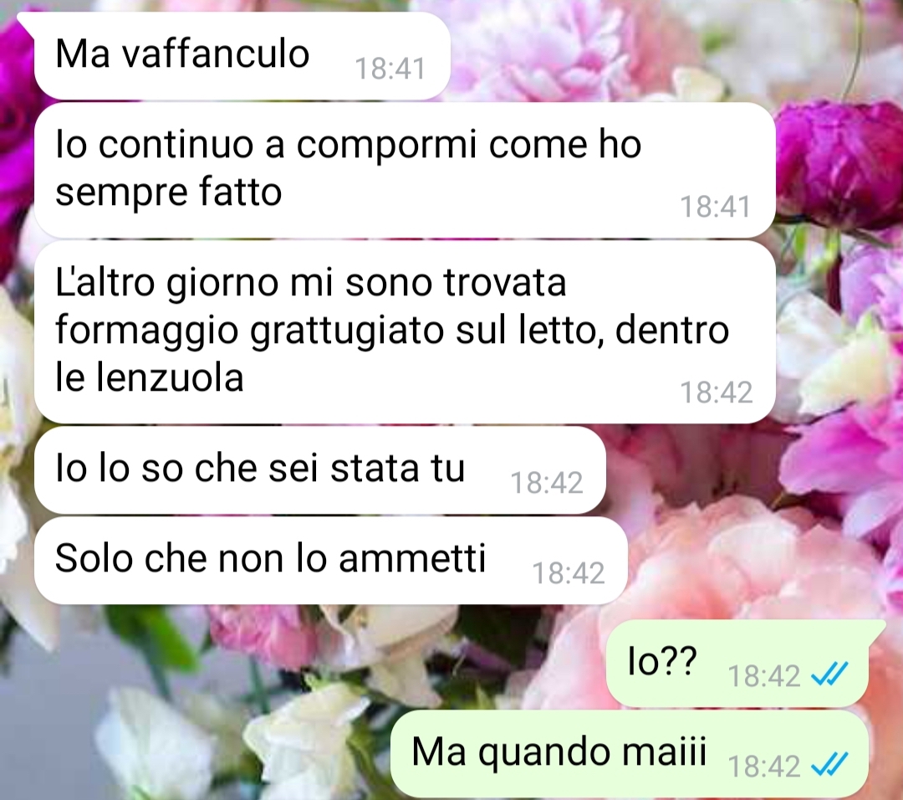Tap the 18:42 time on the "Io??" bubble
The height and width of the screenshot is (800, 903).
(x=763, y=675)
